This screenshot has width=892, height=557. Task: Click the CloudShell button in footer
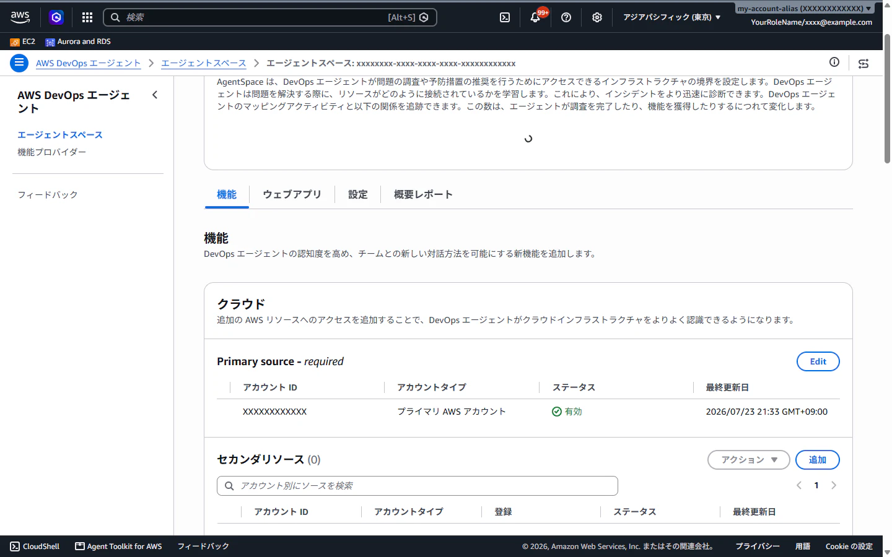(35, 546)
